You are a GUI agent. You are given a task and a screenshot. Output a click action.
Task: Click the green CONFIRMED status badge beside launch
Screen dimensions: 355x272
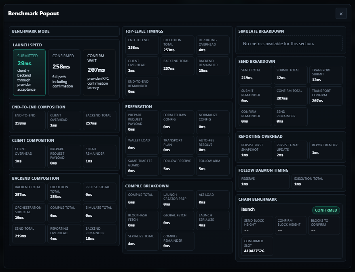pyautogui.click(x=326, y=210)
